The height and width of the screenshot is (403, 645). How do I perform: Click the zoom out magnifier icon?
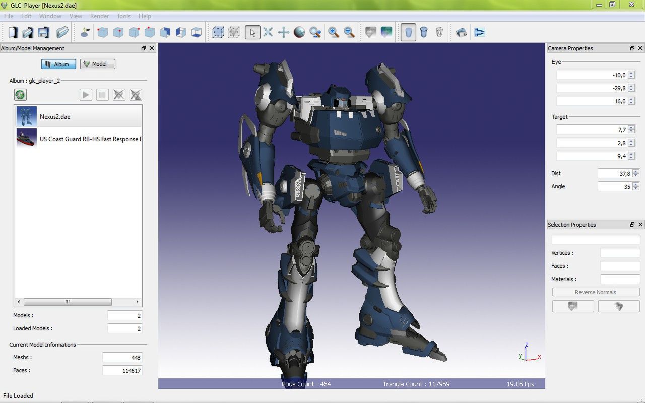349,32
